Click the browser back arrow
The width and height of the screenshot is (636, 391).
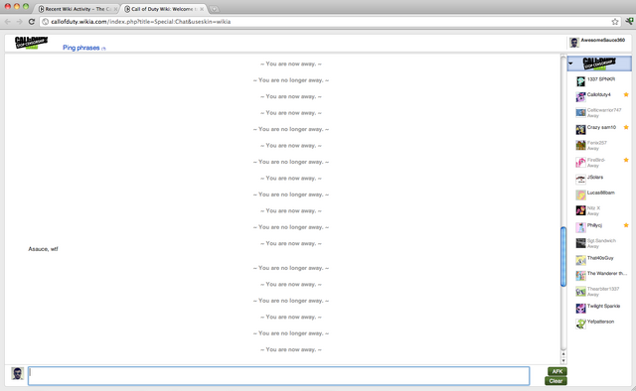click(x=8, y=22)
